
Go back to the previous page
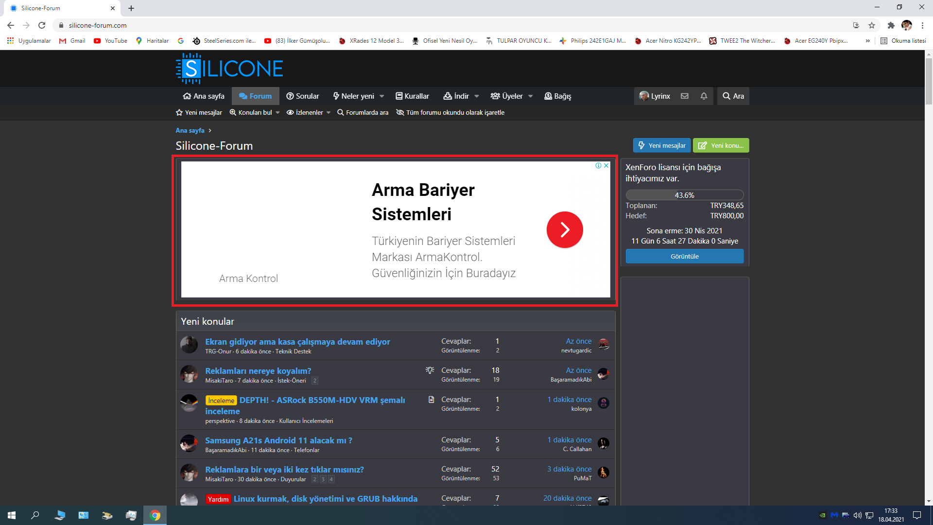(x=11, y=25)
